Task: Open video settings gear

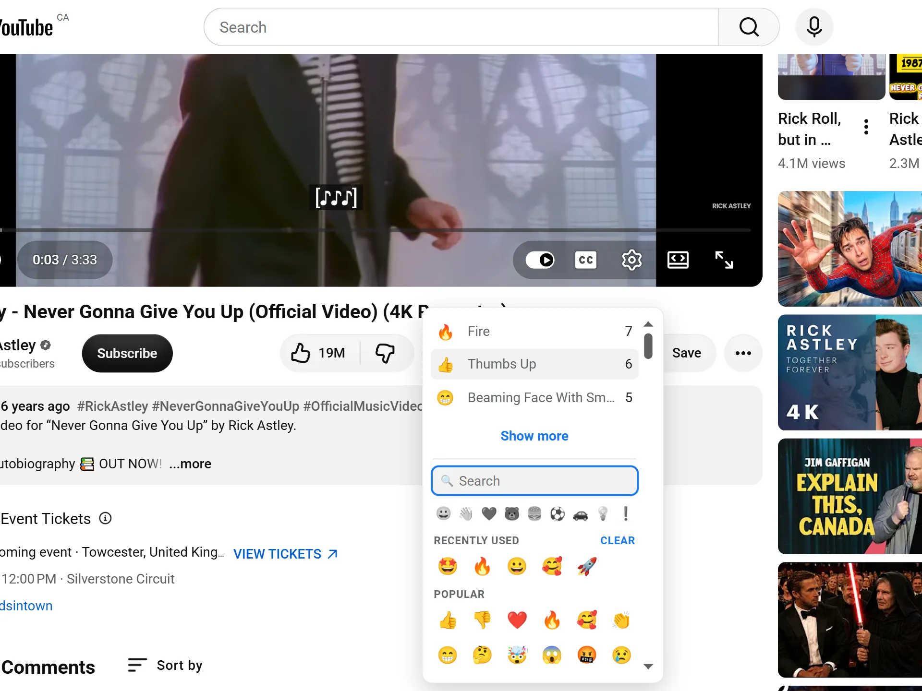Action: coord(631,260)
